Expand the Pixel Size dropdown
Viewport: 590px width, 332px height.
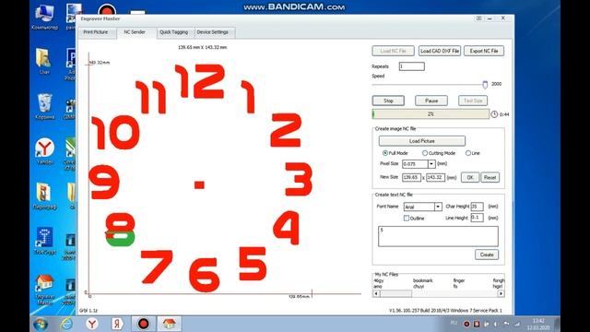(x=431, y=164)
